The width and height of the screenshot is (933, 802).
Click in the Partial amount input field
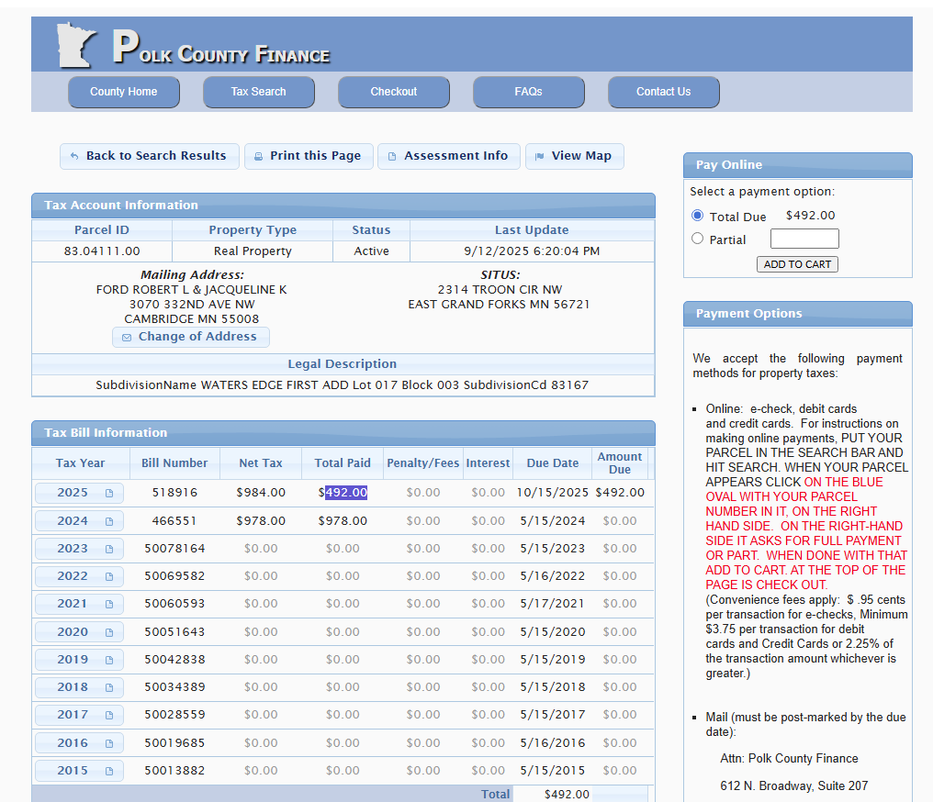click(804, 239)
